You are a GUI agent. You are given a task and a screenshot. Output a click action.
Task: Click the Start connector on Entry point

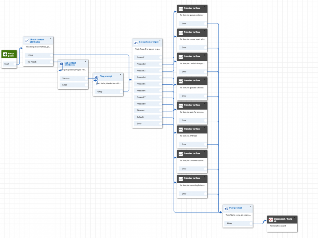[14, 64]
